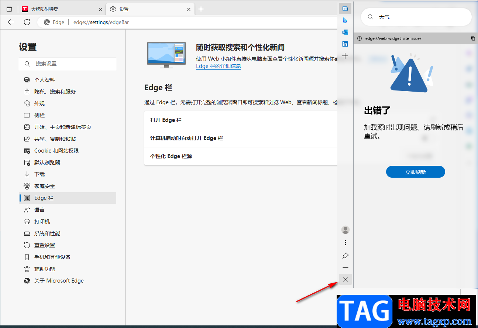Go back with the browser arrow
Image resolution: width=478 pixels, height=328 pixels.
pos(11,22)
